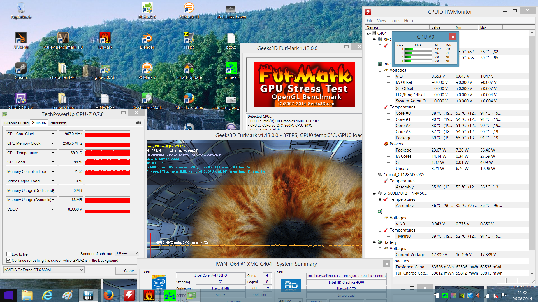The height and width of the screenshot is (302, 538).
Task: Launch the PCMark 7 desktop shortcut
Action: (x=147, y=71)
